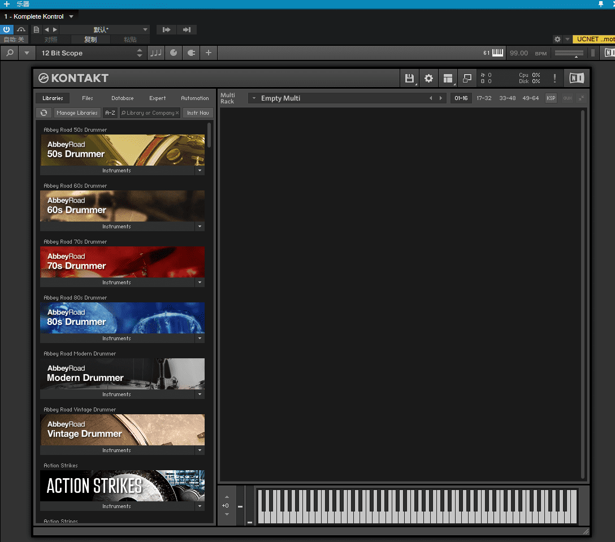
Task: Expand Abbey Road 80s Drummer options arrow
Action: [x=200, y=338]
